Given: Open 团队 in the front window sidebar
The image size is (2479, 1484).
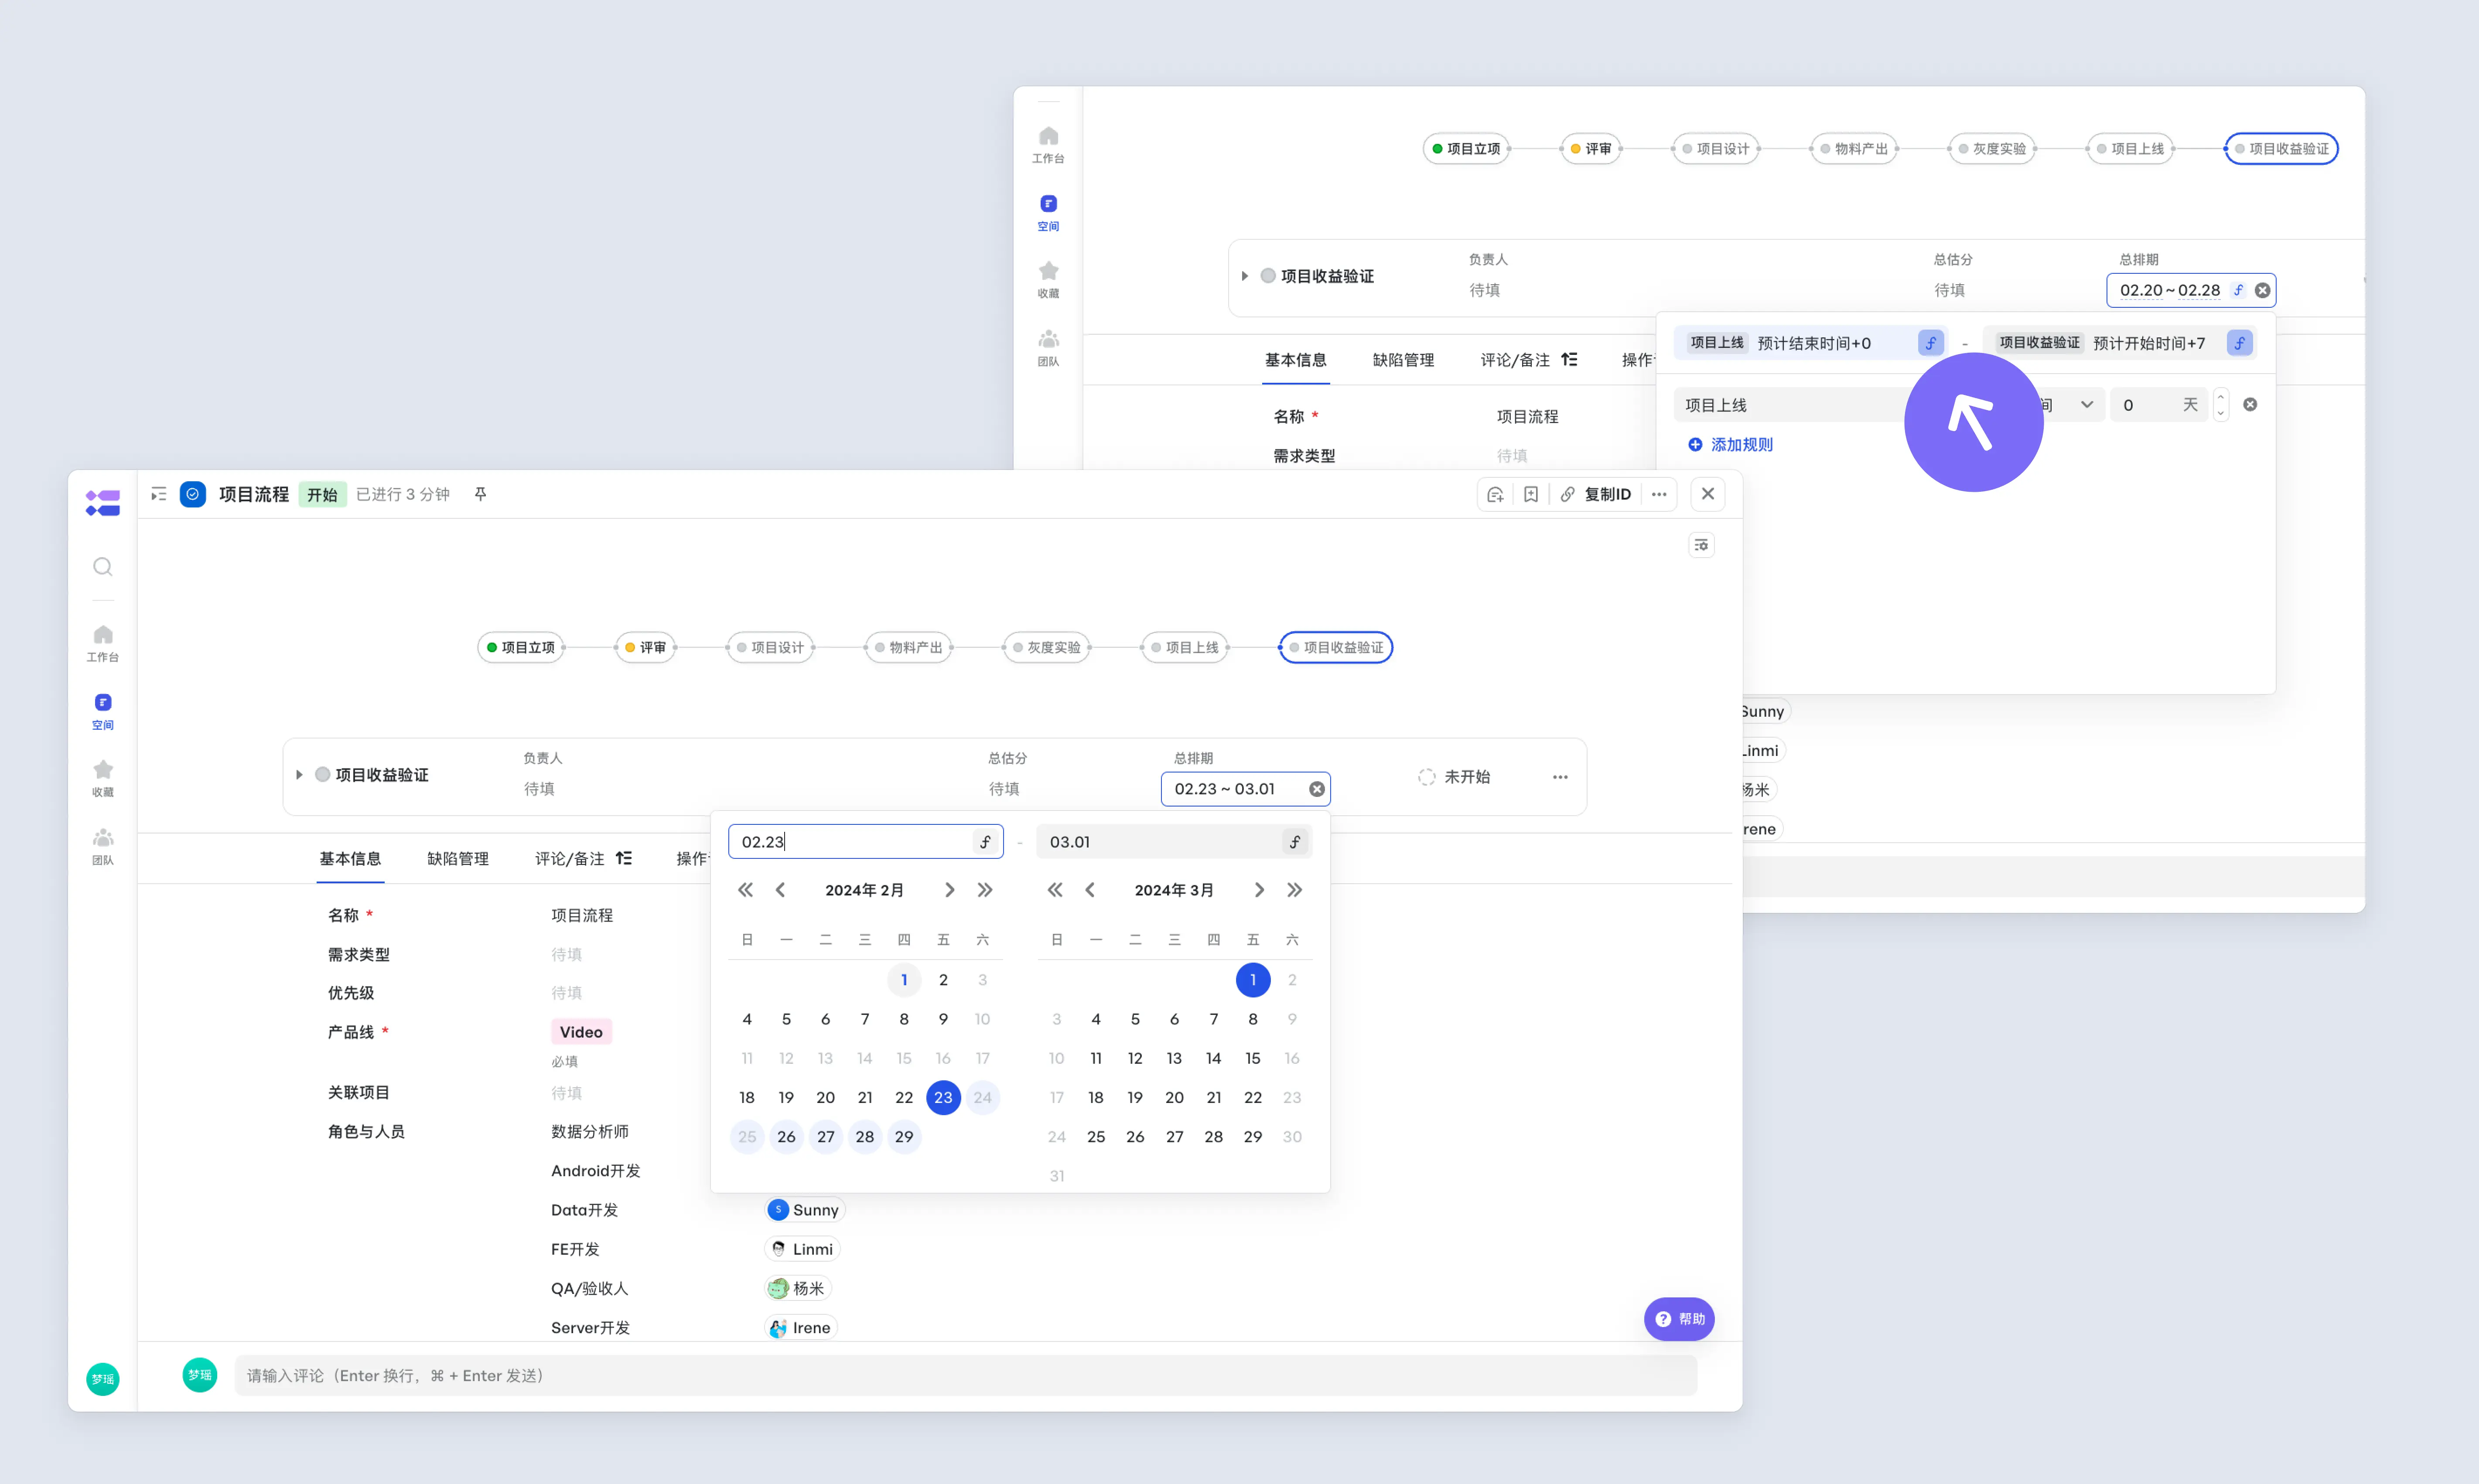Looking at the screenshot, I should (103, 846).
